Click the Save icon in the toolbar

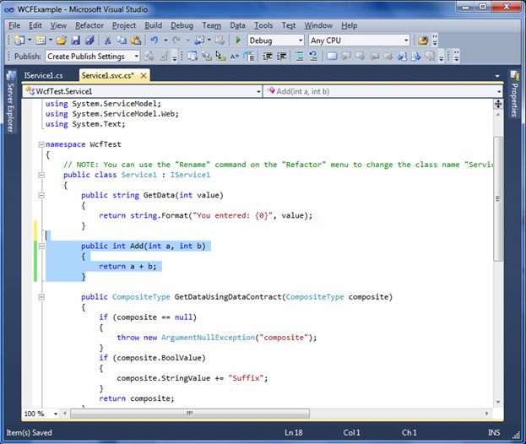coord(75,41)
